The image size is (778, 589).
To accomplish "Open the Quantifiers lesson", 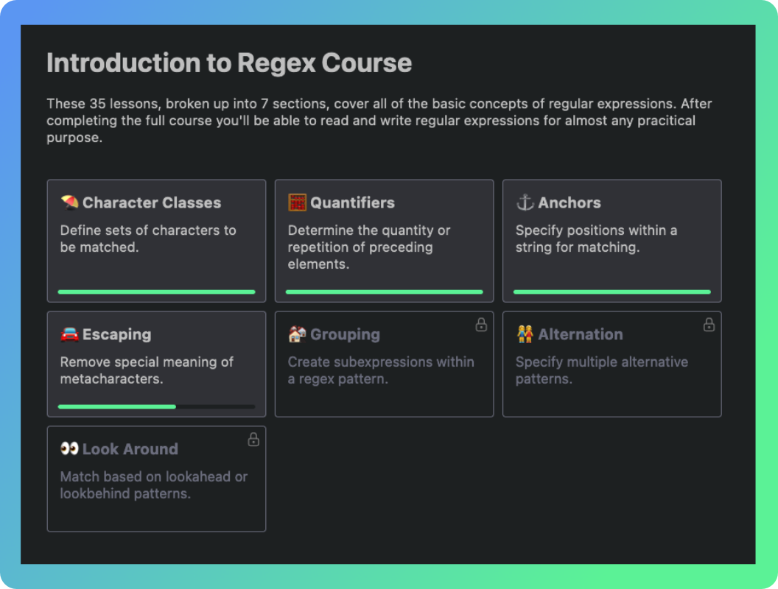I will coord(384,240).
